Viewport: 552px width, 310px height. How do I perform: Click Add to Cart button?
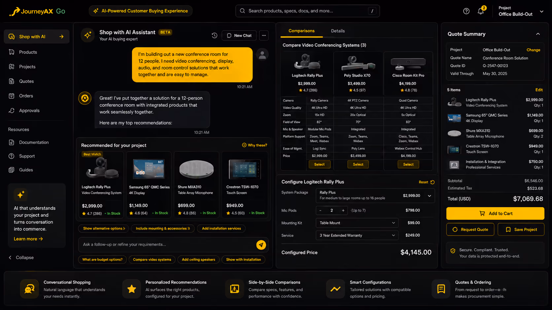pos(495,213)
